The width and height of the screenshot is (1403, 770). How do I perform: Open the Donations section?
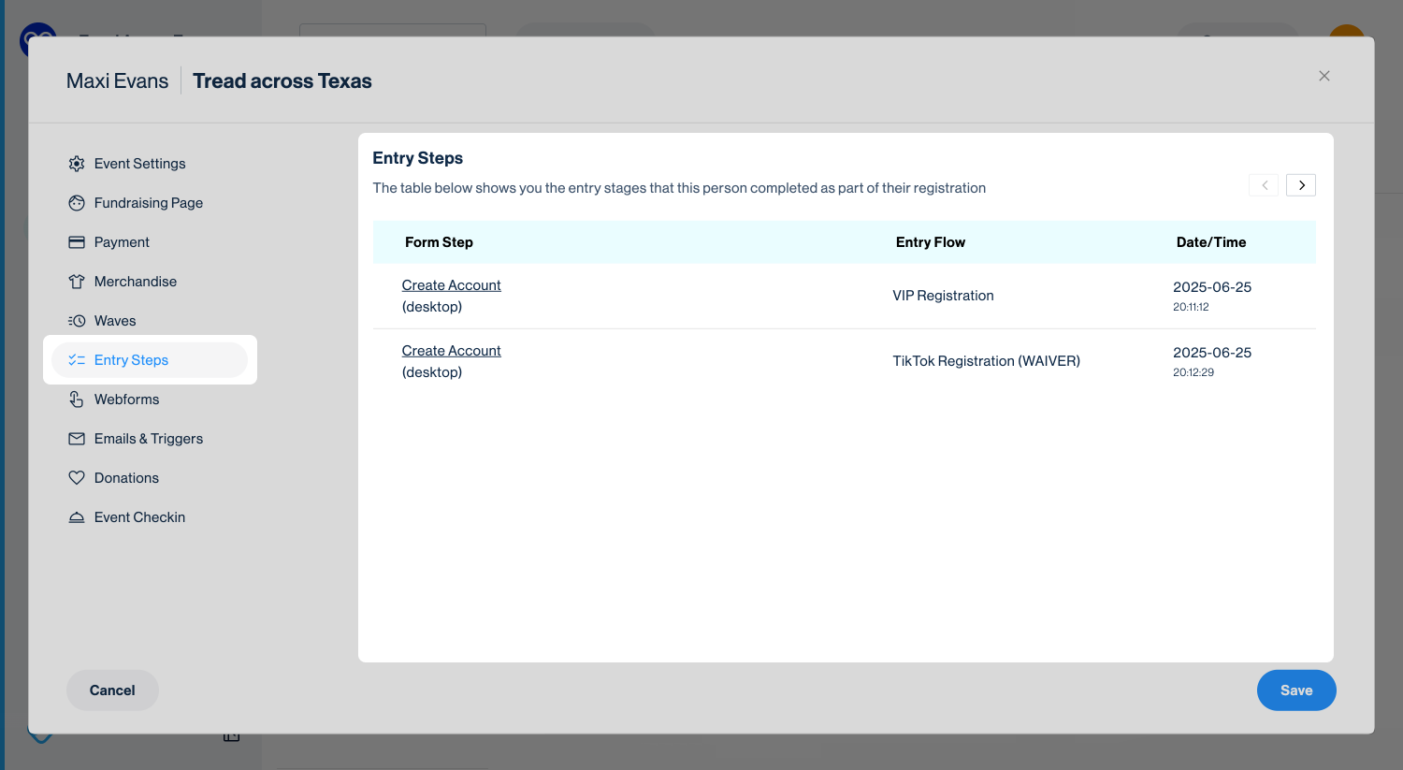pyautogui.click(x=126, y=478)
